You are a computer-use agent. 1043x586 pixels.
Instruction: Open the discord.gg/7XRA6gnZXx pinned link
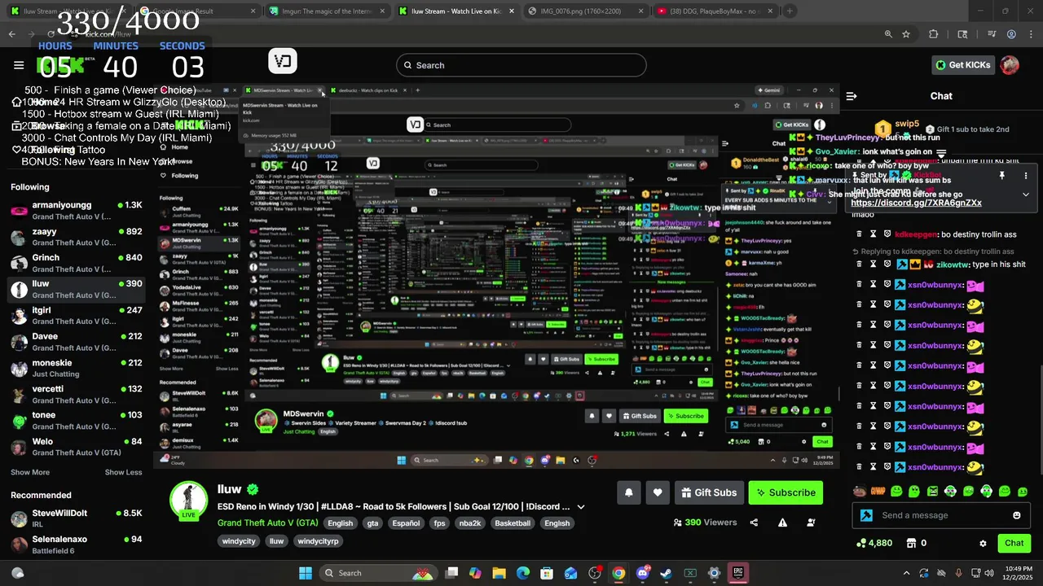916,203
